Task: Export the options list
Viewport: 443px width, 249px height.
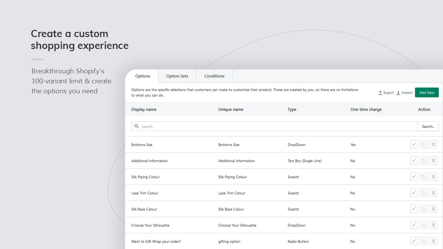Action: 386,93
